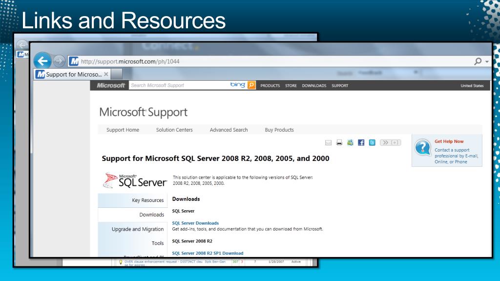The height and width of the screenshot is (281, 500).
Task: Open the SQL Server Downloads link
Action: (195, 223)
